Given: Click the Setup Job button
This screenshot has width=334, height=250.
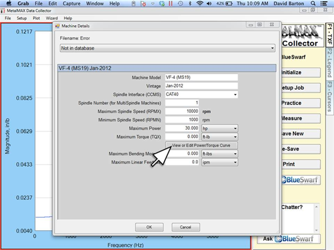Looking at the screenshot, I should (x=301, y=88).
